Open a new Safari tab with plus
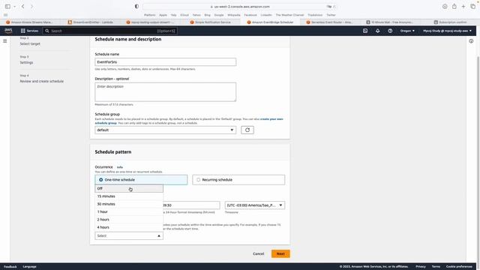480x270 pixels. point(463,7)
